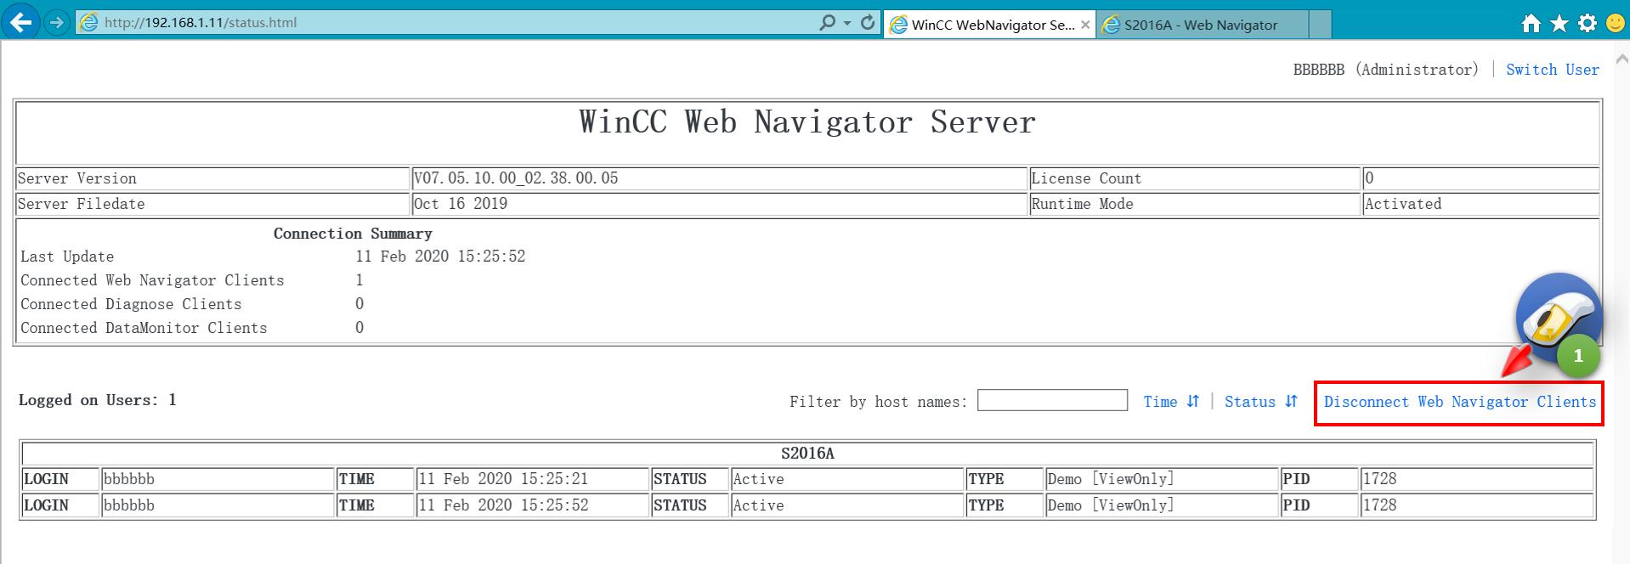The height and width of the screenshot is (564, 1630).
Task: Select the server version value V07.05.10.00_02.38.00.05
Action: click(x=516, y=178)
